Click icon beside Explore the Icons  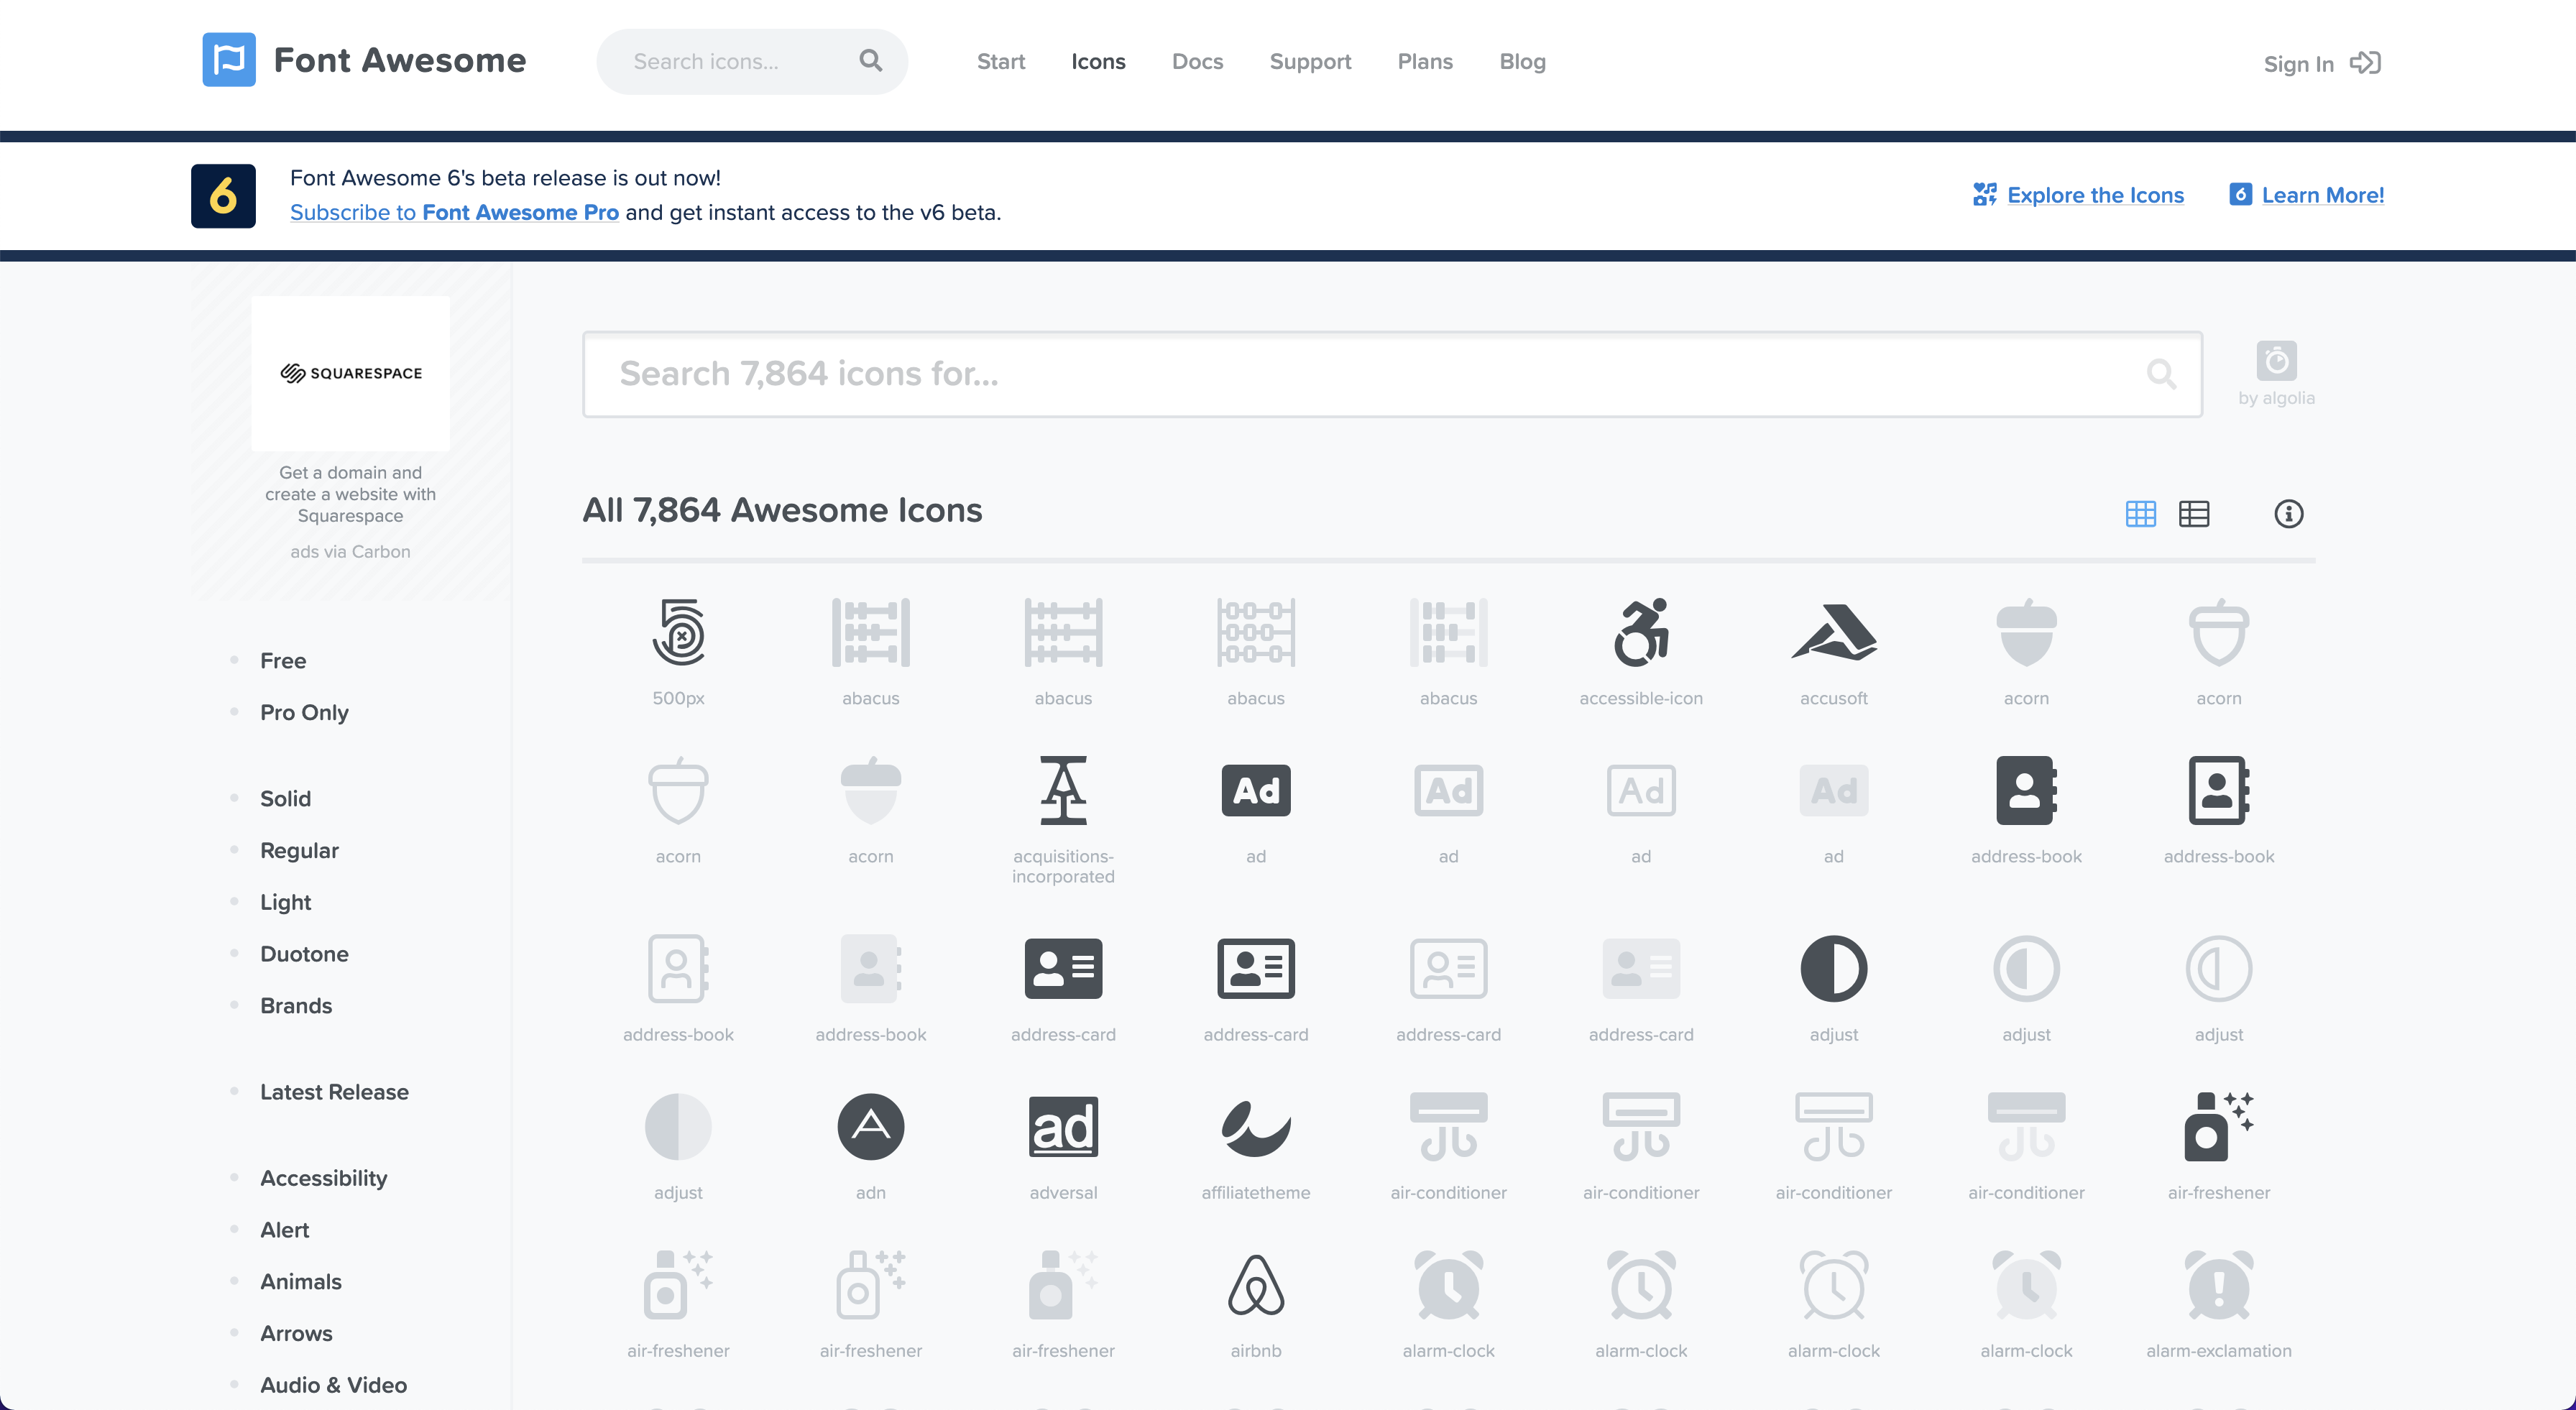coord(1984,195)
